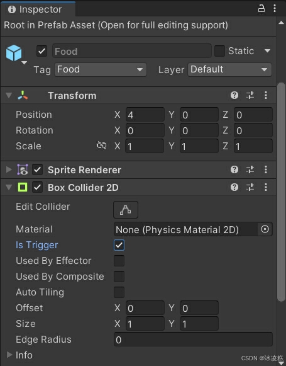This screenshot has height=366, width=286.
Task: Click the Size Y field
Action: click(x=199, y=324)
